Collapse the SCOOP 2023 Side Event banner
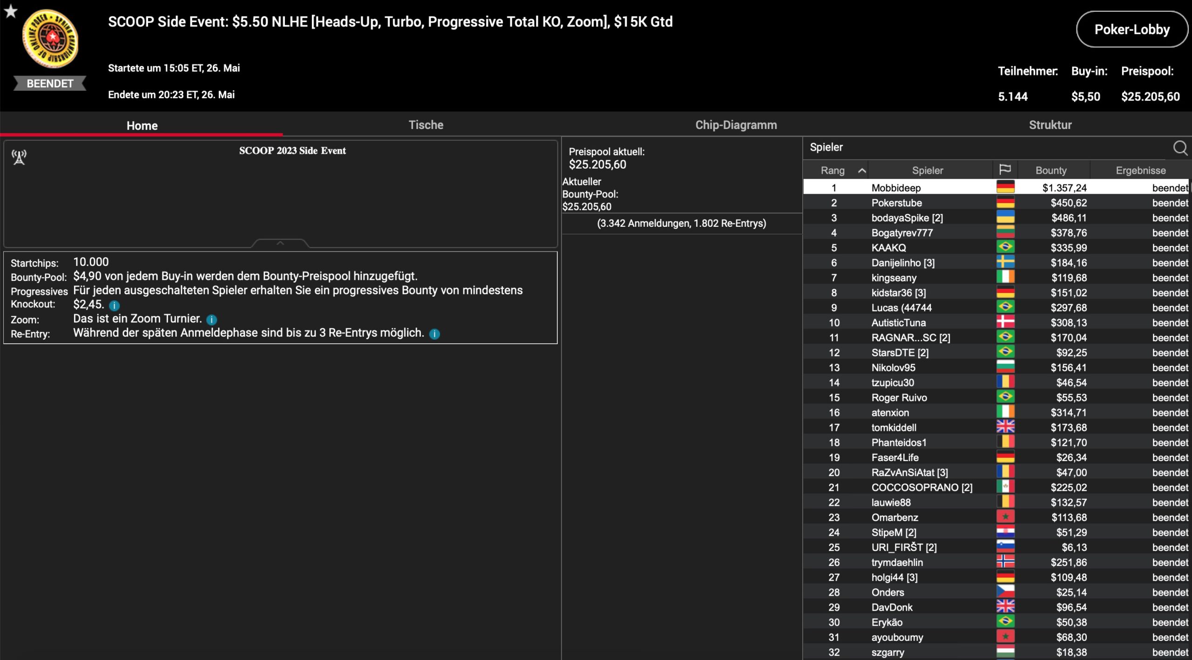 click(280, 243)
